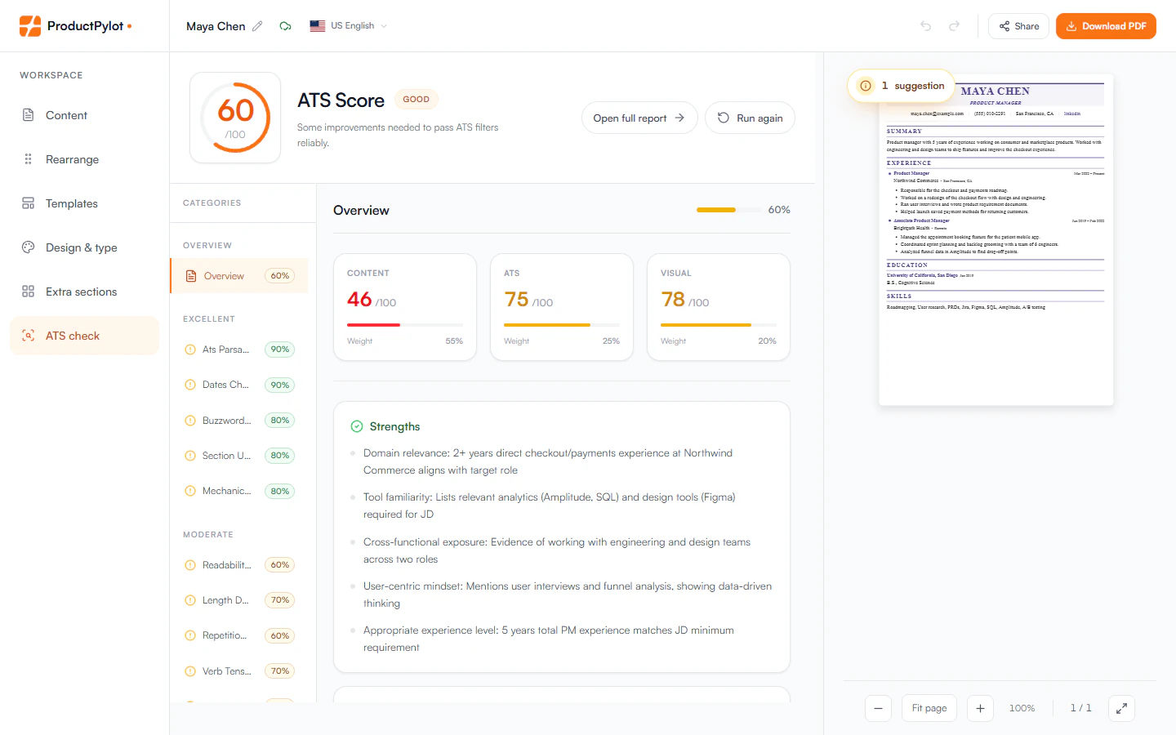
Task: Open the Rearrange workspace section
Action: click(x=84, y=159)
